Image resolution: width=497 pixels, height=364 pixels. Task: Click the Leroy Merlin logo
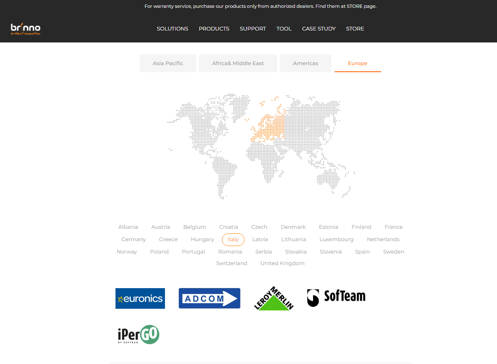point(273,298)
